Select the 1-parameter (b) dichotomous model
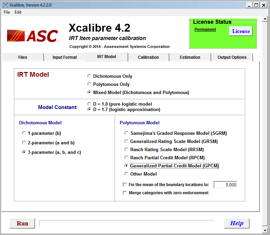The width and height of the screenshot is (270, 235). coord(24,133)
